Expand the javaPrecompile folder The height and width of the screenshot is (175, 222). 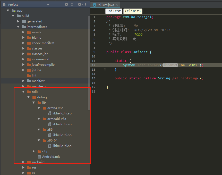coord(23,65)
